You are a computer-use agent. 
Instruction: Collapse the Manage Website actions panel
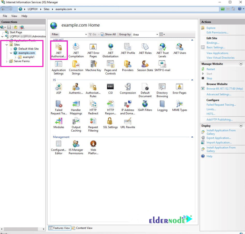241,64
